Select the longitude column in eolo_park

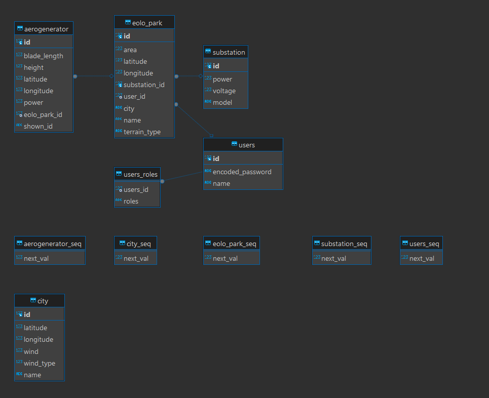144,73
